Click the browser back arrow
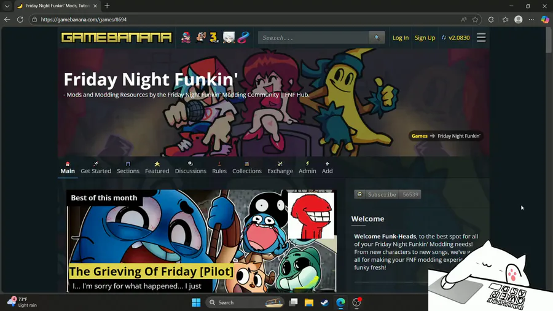The width and height of the screenshot is (553, 311). click(x=7, y=20)
